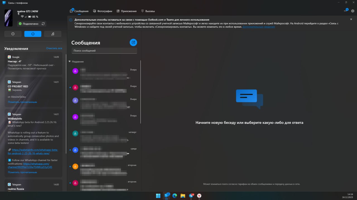Launch Microsoft Edge from the taskbar
Screen dimensions: 357x200
[x=175, y=196]
